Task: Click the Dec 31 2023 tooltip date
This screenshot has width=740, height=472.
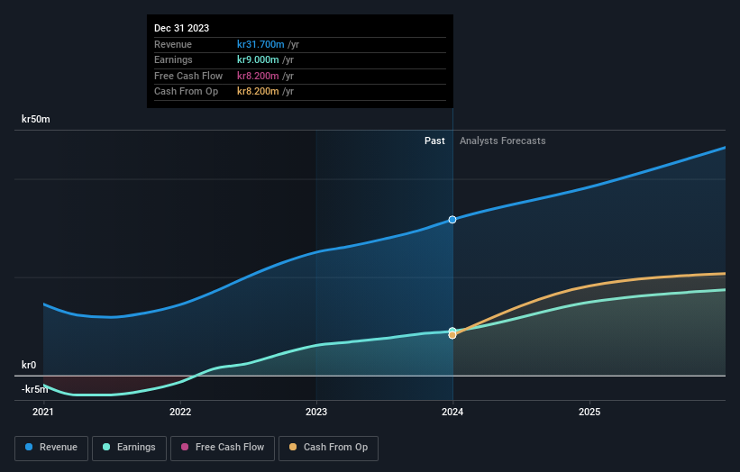Action: [182, 28]
